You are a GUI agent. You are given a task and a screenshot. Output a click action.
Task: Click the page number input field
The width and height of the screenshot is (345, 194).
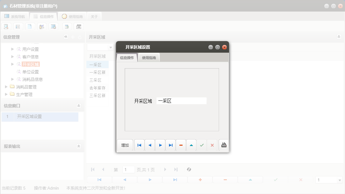click(x=129, y=169)
